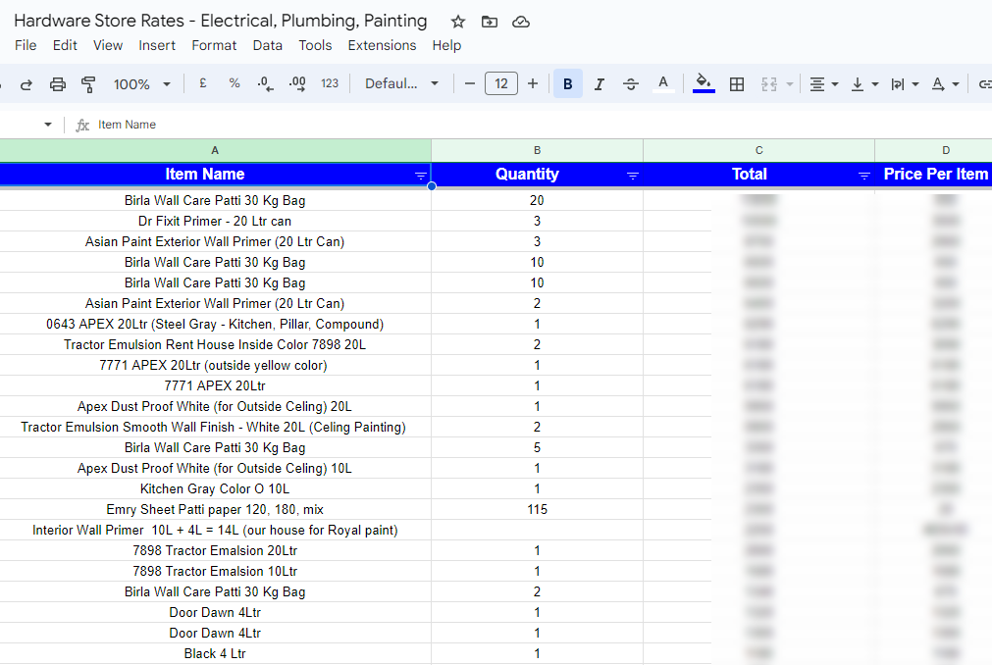992x665 pixels.
Task: Click the move to folder icon
Action: coord(490,22)
